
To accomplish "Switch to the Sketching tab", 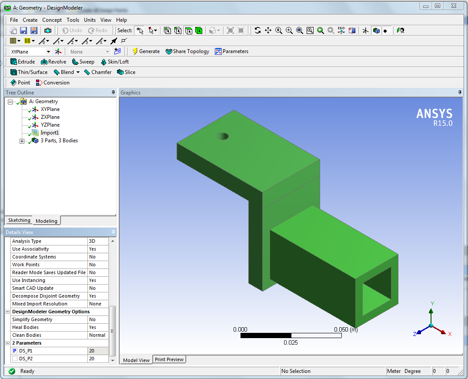I will (x=19, y=220).
